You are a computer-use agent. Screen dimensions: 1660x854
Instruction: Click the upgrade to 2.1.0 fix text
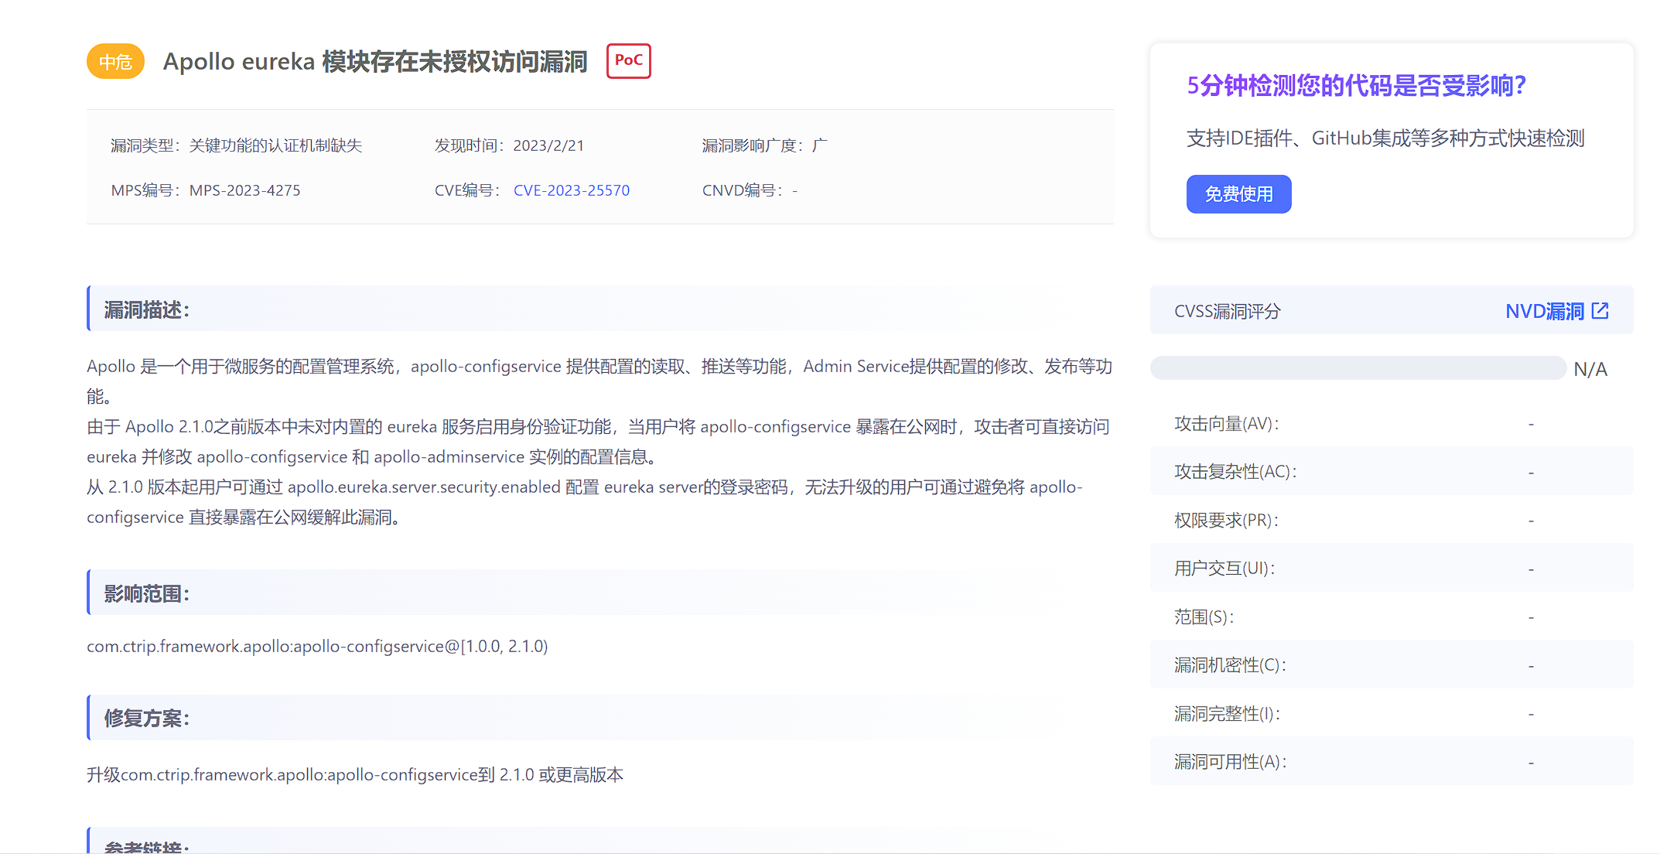(x=355, y=775)
